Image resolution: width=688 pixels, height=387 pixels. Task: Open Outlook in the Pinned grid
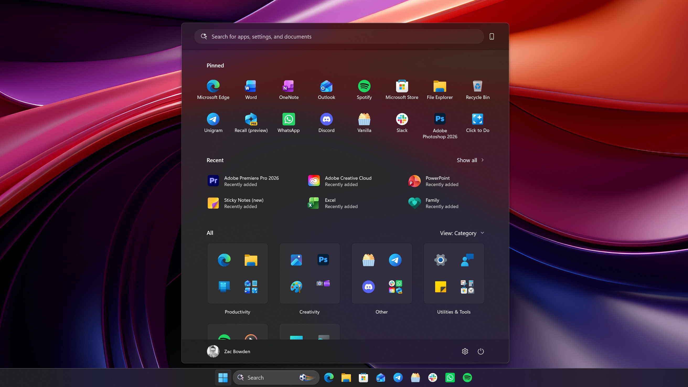point(326,90)
